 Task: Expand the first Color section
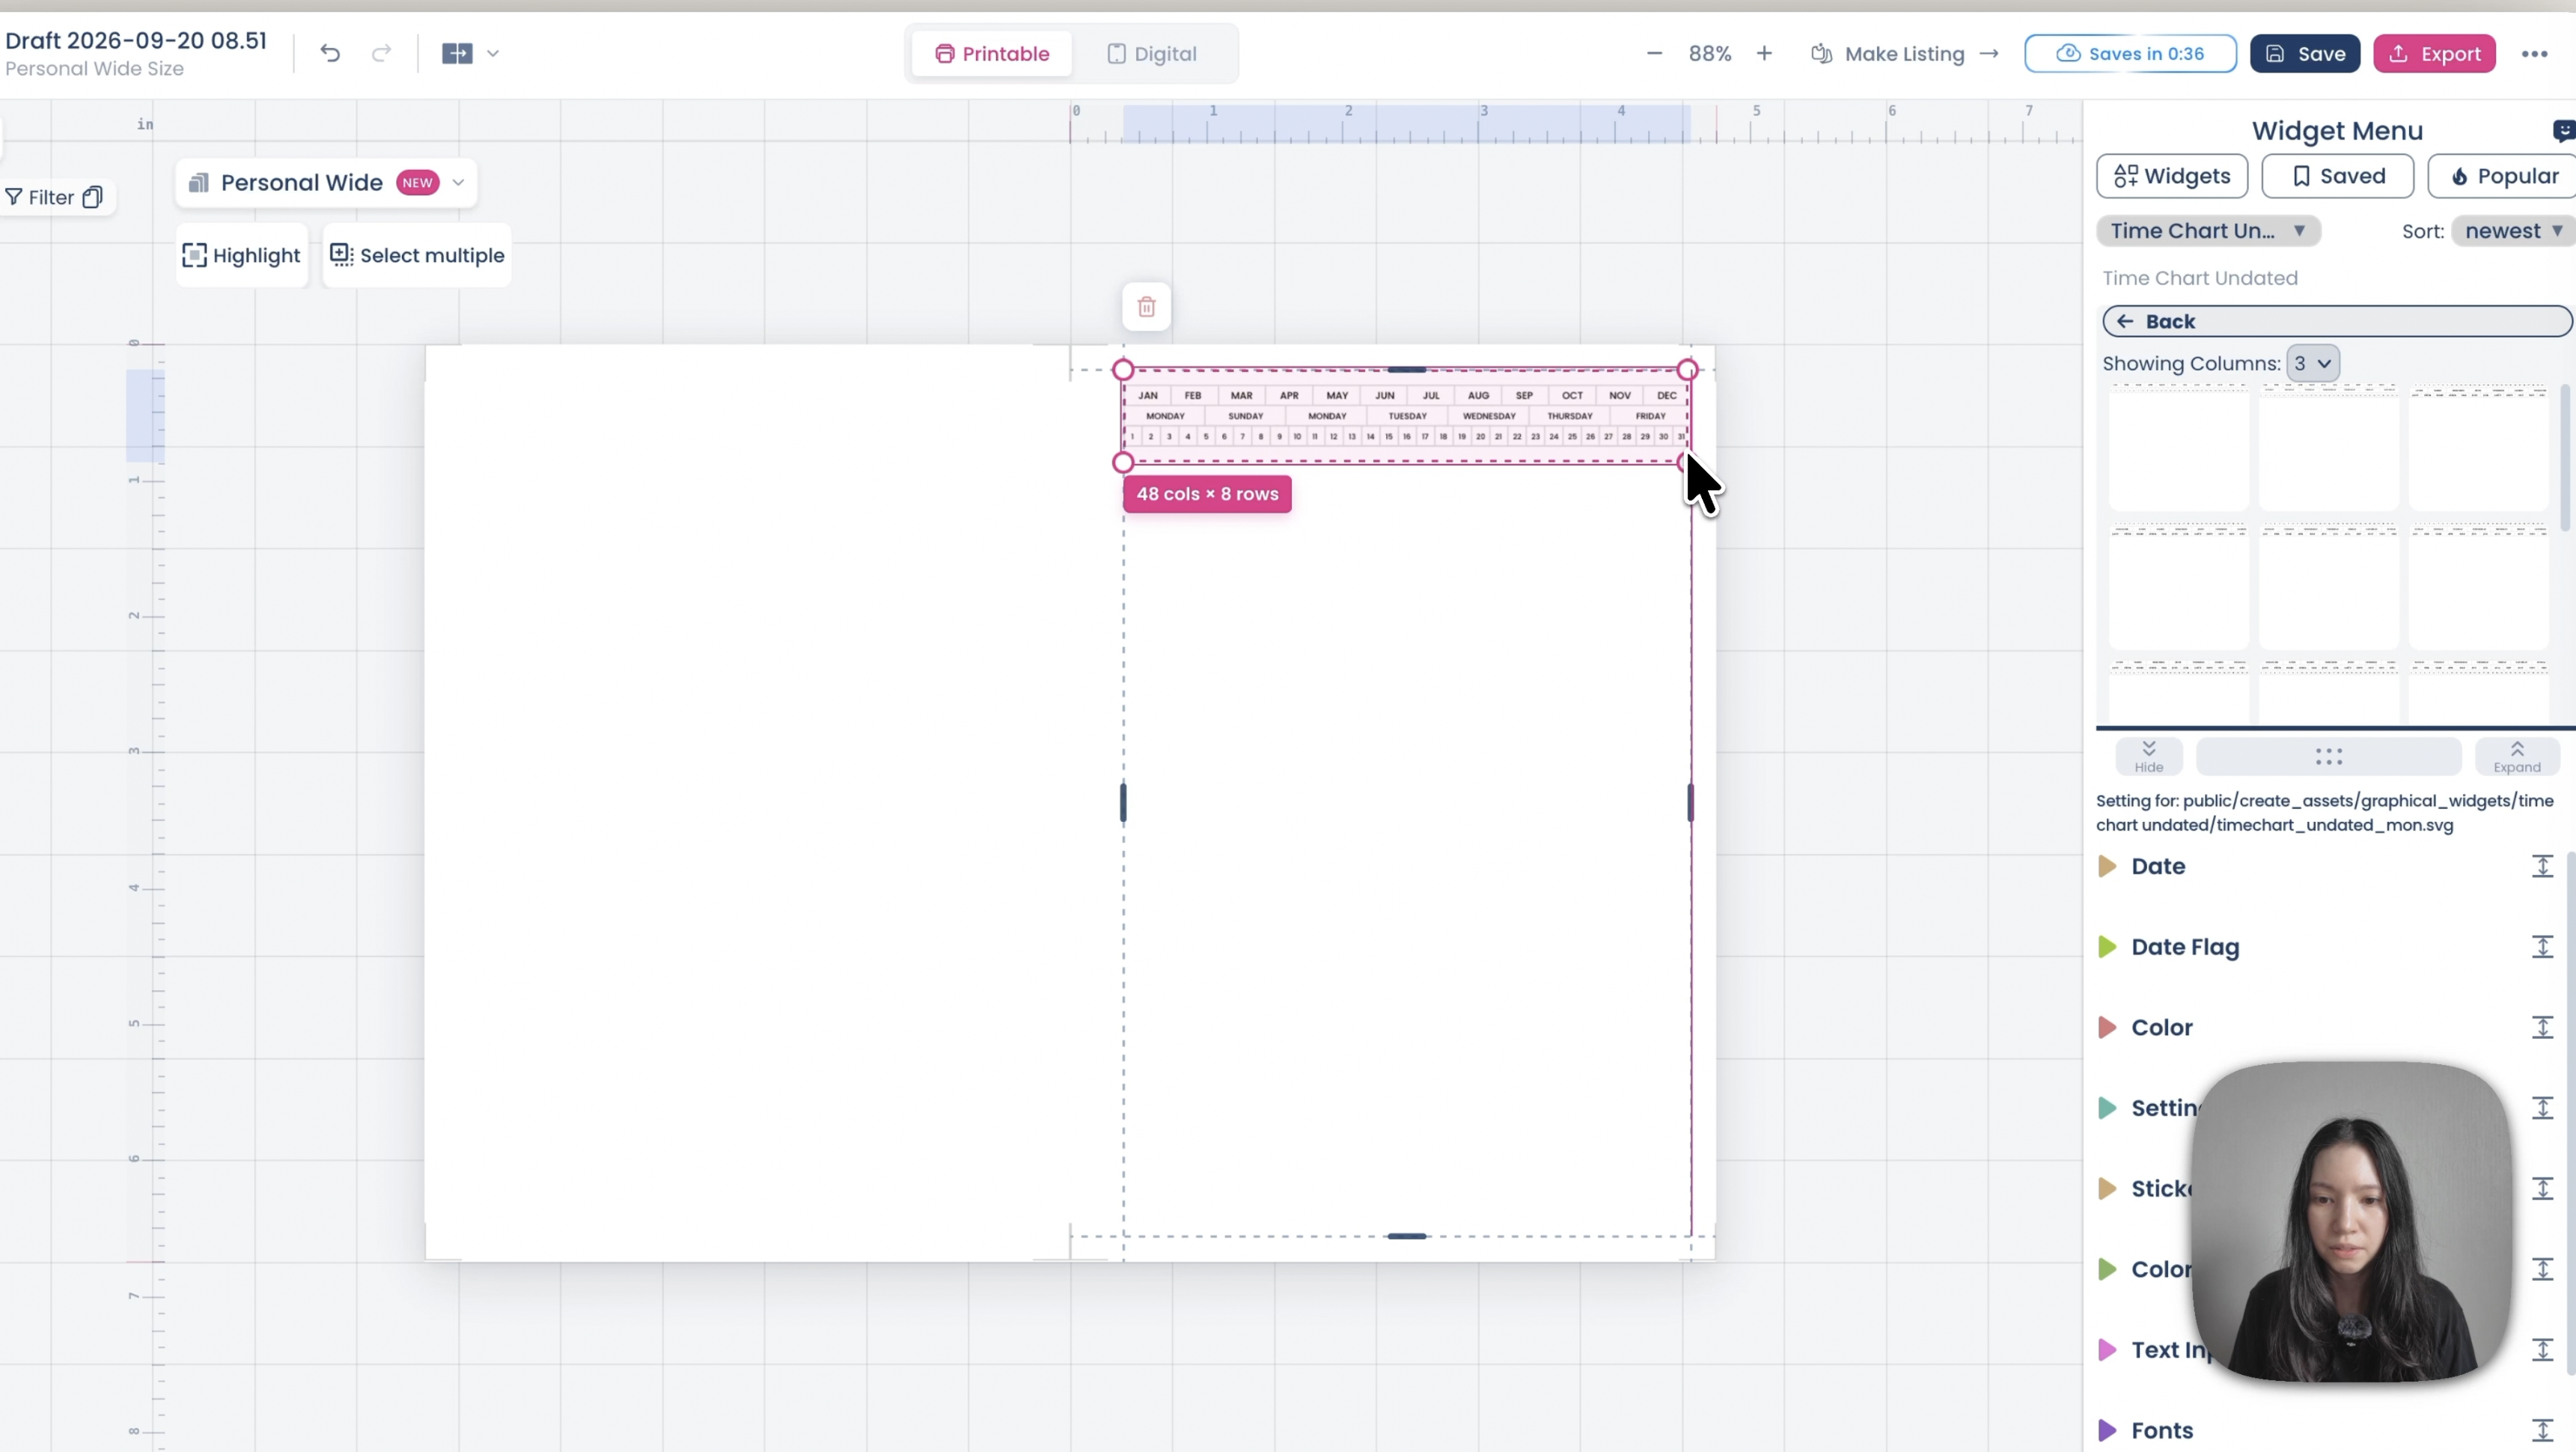click(x=2107, y=1028)
